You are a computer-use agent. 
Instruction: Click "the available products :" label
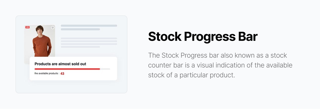point(47,74)
